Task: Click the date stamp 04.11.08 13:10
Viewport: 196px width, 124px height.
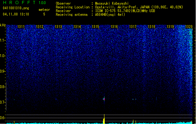Action: point(16,14)
